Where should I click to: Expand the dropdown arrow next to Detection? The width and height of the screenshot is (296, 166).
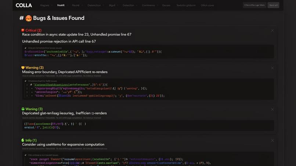click(x=137, y=5)
